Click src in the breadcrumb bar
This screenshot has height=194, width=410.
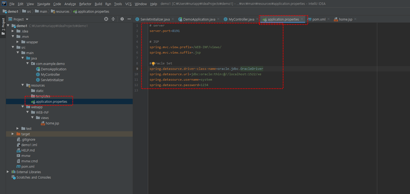[27, 11]
